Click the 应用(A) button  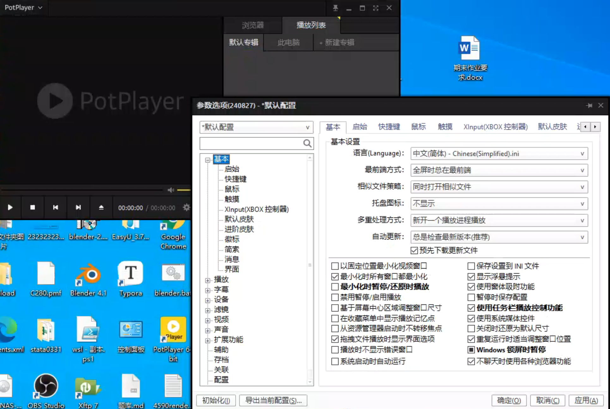pos(586,400)
